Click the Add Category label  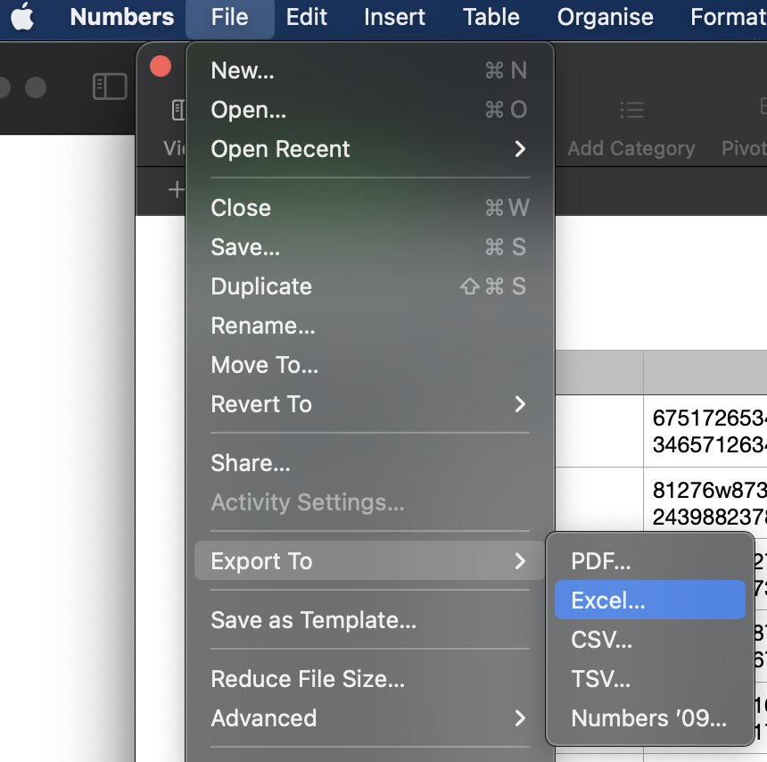(x=631, y=148)
